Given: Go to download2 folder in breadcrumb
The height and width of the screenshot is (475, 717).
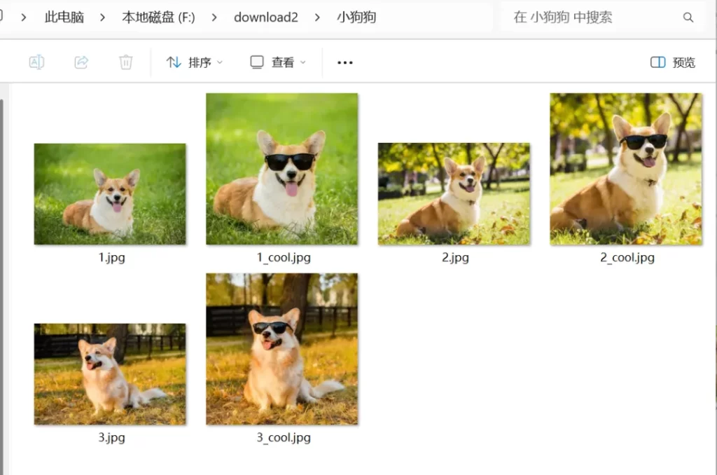Looking at the screenshot, I should click(266, 18).
